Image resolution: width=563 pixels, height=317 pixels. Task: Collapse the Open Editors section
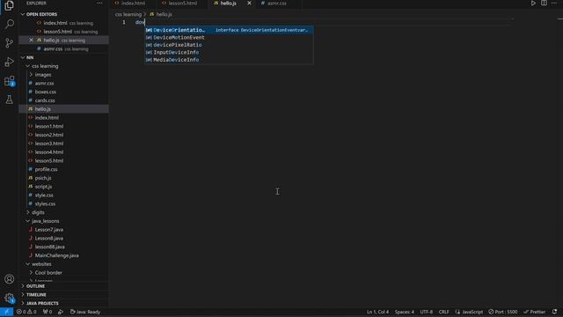coord(41,14)
